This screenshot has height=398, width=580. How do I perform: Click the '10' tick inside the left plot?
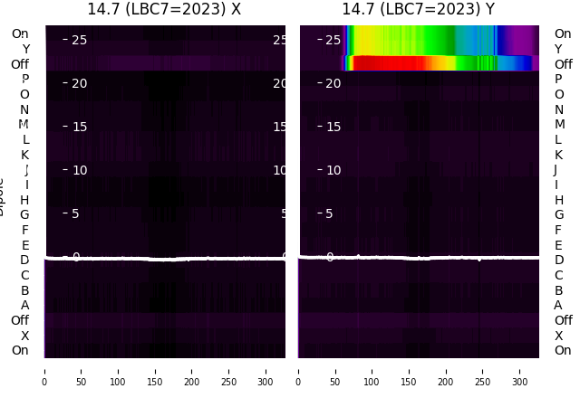(x=80, y=170)
